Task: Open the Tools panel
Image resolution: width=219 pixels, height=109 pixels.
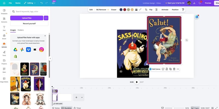Action: coord(4,53)
